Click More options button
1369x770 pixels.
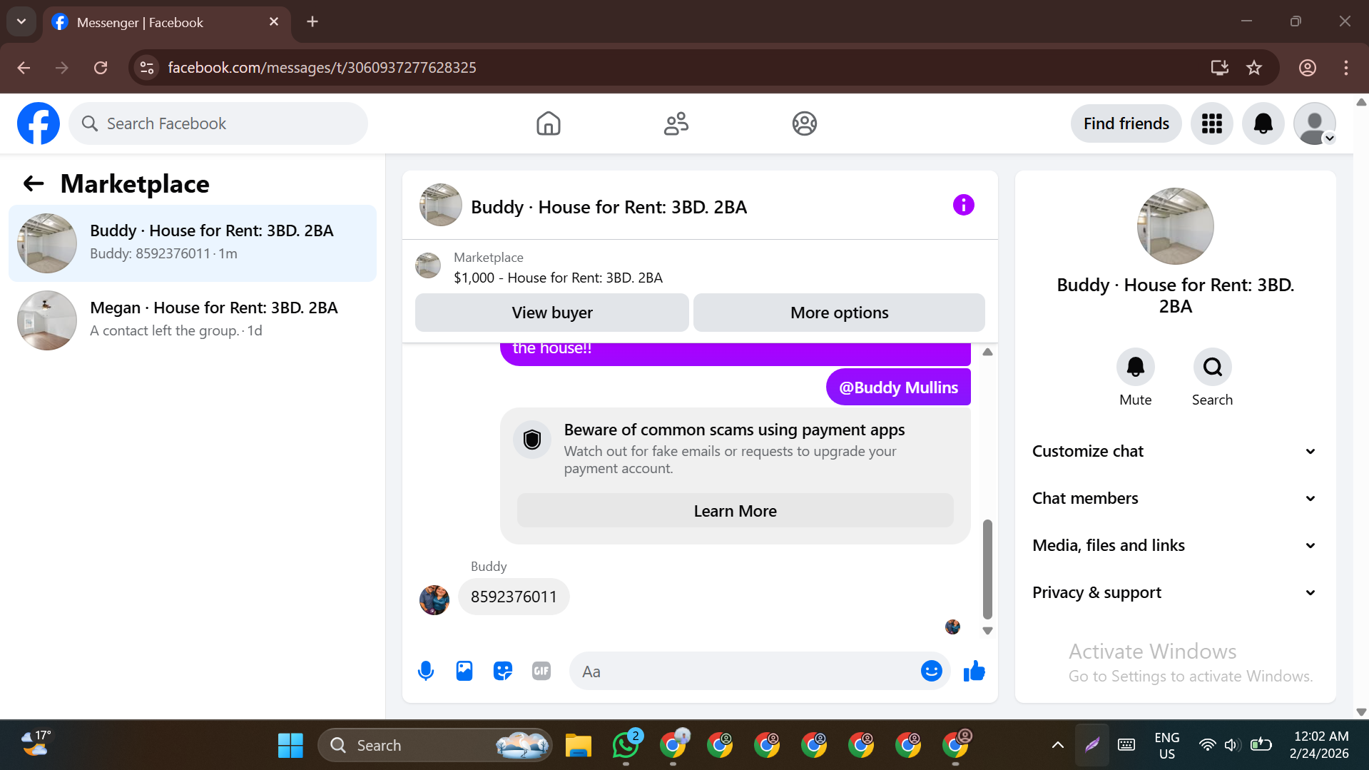839,313
